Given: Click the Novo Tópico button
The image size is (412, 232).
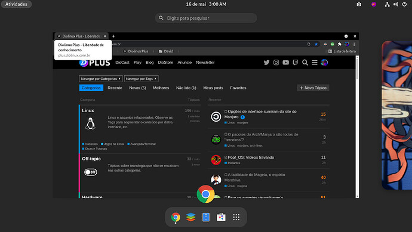Looking at the screenshot, I should [x=313, y=88].
